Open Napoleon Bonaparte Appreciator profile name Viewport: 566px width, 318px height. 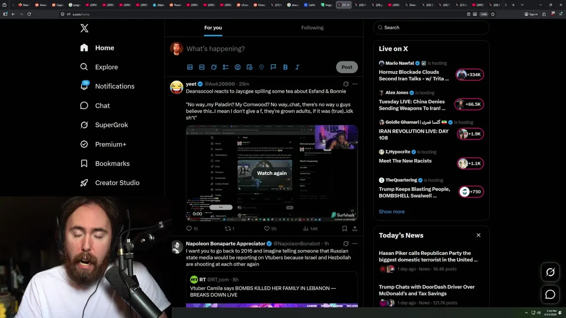click(x=226, y=244)
